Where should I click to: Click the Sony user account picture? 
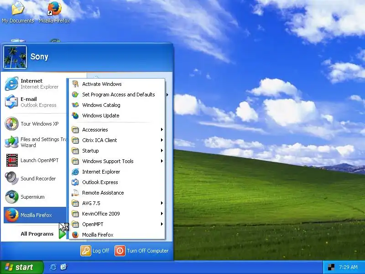[x=15, y=57]
